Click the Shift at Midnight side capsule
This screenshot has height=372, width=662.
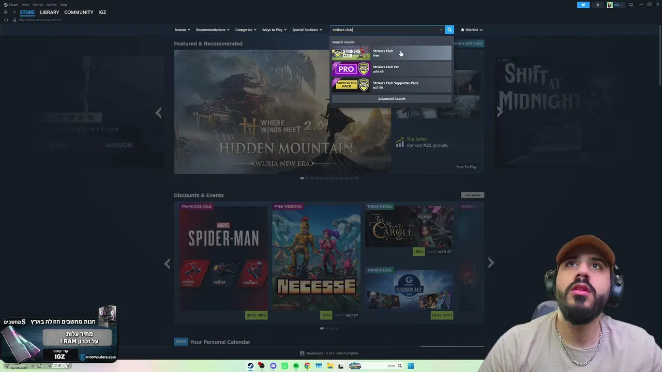[556, 112]
